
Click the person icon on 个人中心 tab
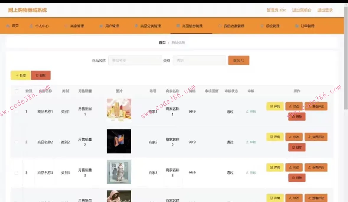(x=31, y=26)
